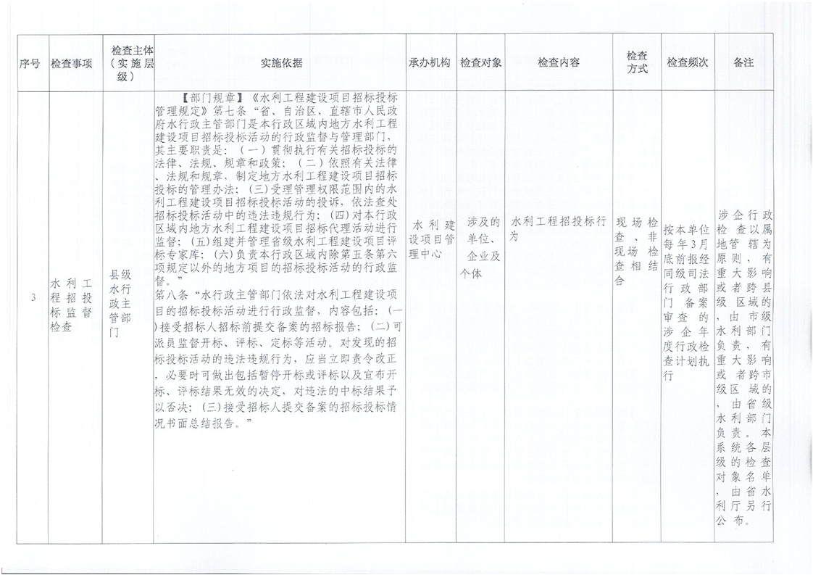
Task: Select the 检查方式 column header
Action: click(x=636, y=63)
